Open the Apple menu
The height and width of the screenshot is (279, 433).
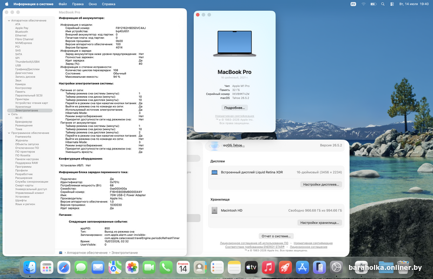pos(6,4)
